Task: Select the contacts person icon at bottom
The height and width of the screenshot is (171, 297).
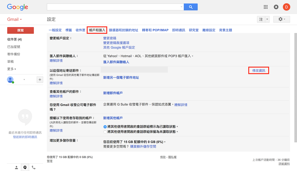Action: [x=16, y=167]
